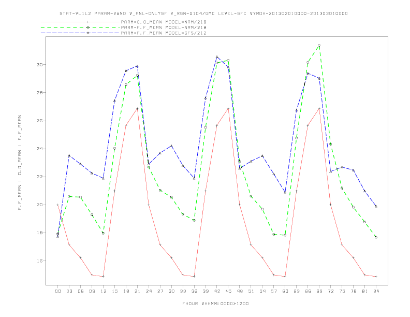Screen dimensions: 410x317
Task: Click x-axis tick label 84
Action: pos(376,291)
